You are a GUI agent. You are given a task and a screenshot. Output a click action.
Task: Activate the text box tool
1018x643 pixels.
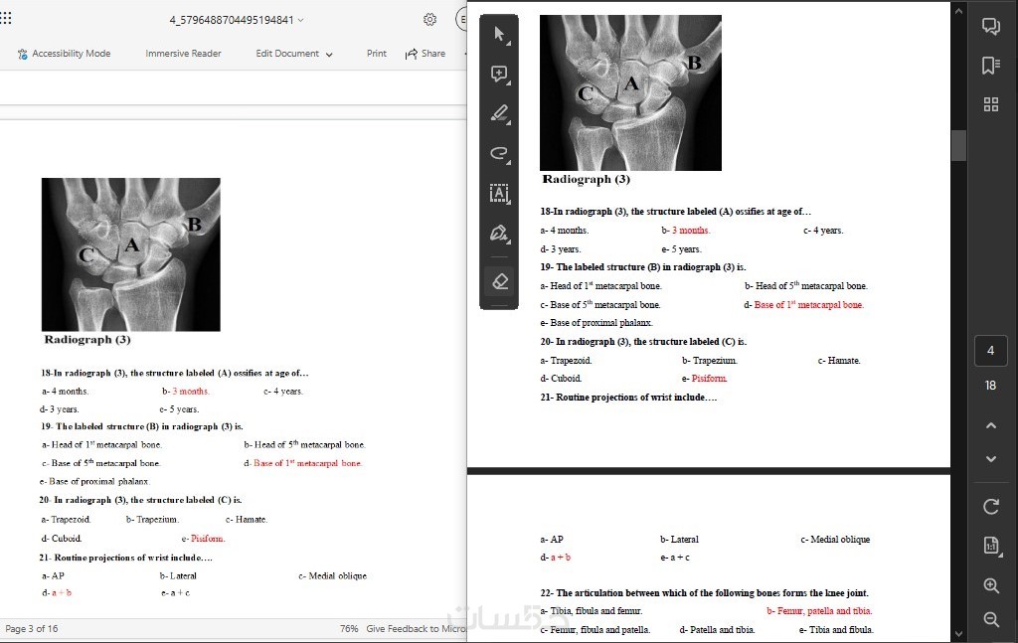pos(499,194)
